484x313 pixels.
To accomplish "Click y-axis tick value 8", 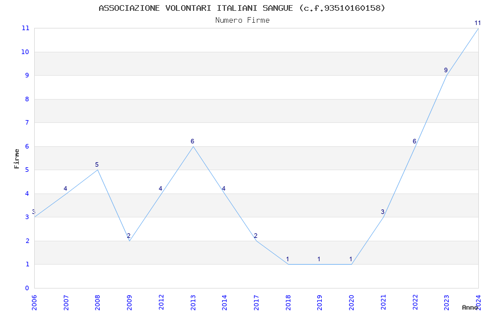I will pyautogui.click(x=27, y=99).
